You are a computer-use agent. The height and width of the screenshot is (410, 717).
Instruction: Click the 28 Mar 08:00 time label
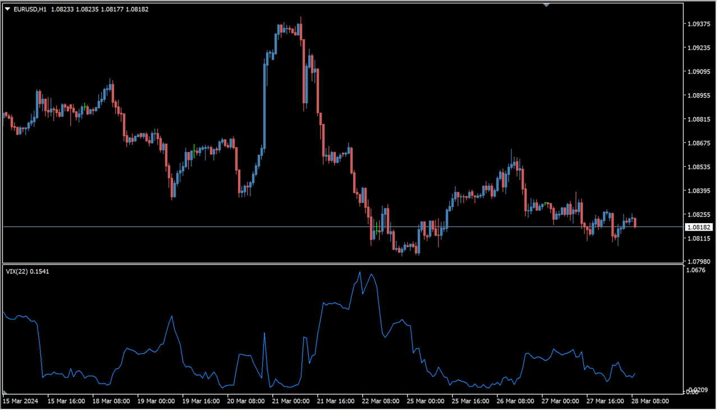pyautogui.click(x=650, y=401)
